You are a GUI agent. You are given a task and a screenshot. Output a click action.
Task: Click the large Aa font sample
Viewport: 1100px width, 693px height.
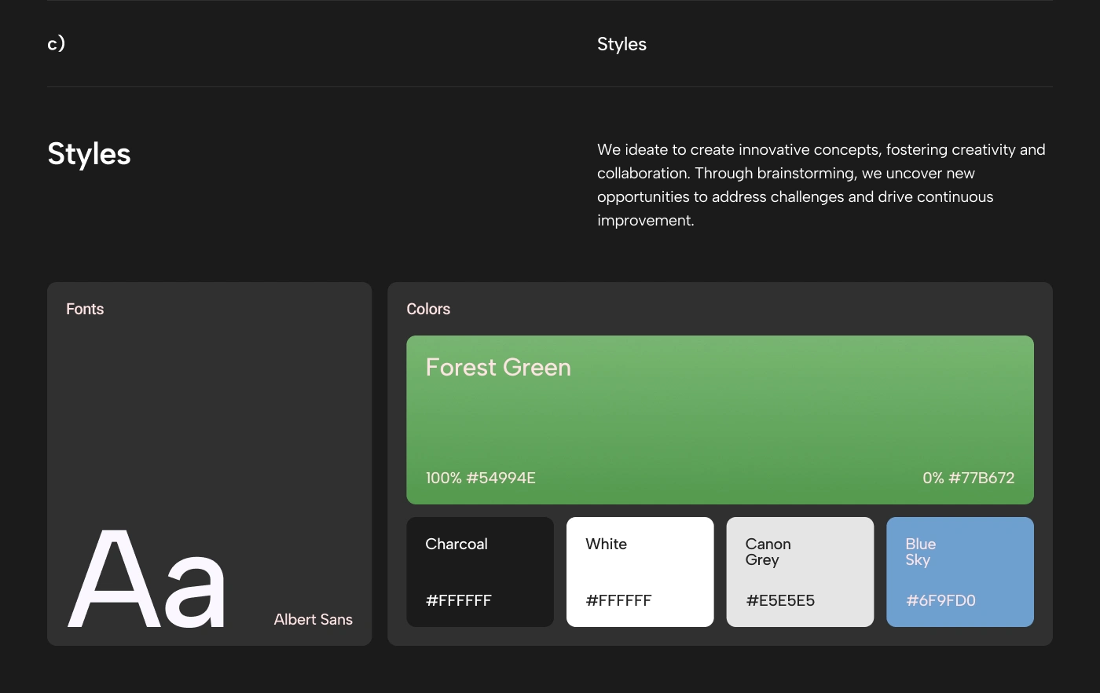(x=147, y=580)
